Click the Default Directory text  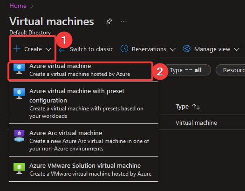pos(30,33)
